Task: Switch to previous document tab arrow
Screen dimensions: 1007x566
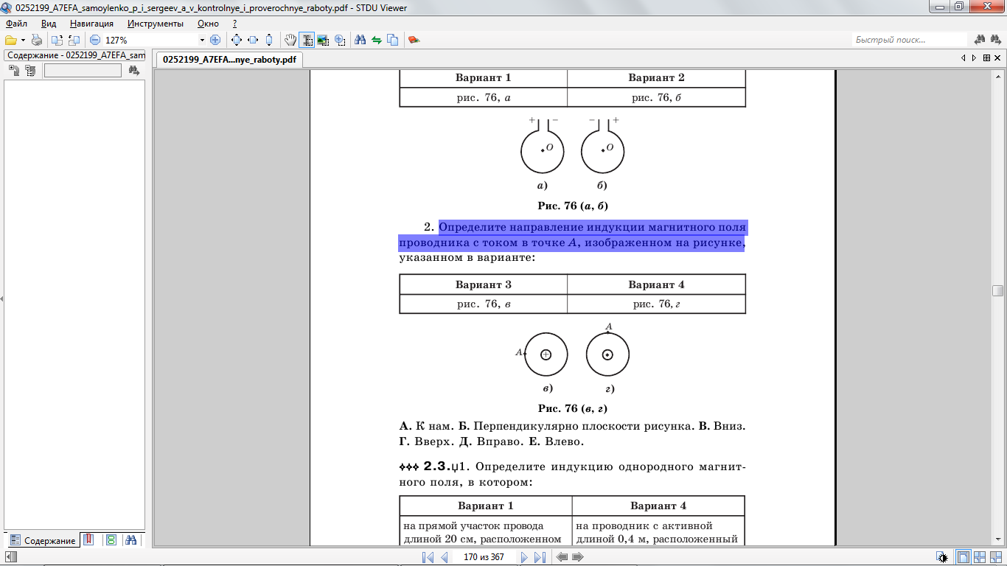Action: 964,58
